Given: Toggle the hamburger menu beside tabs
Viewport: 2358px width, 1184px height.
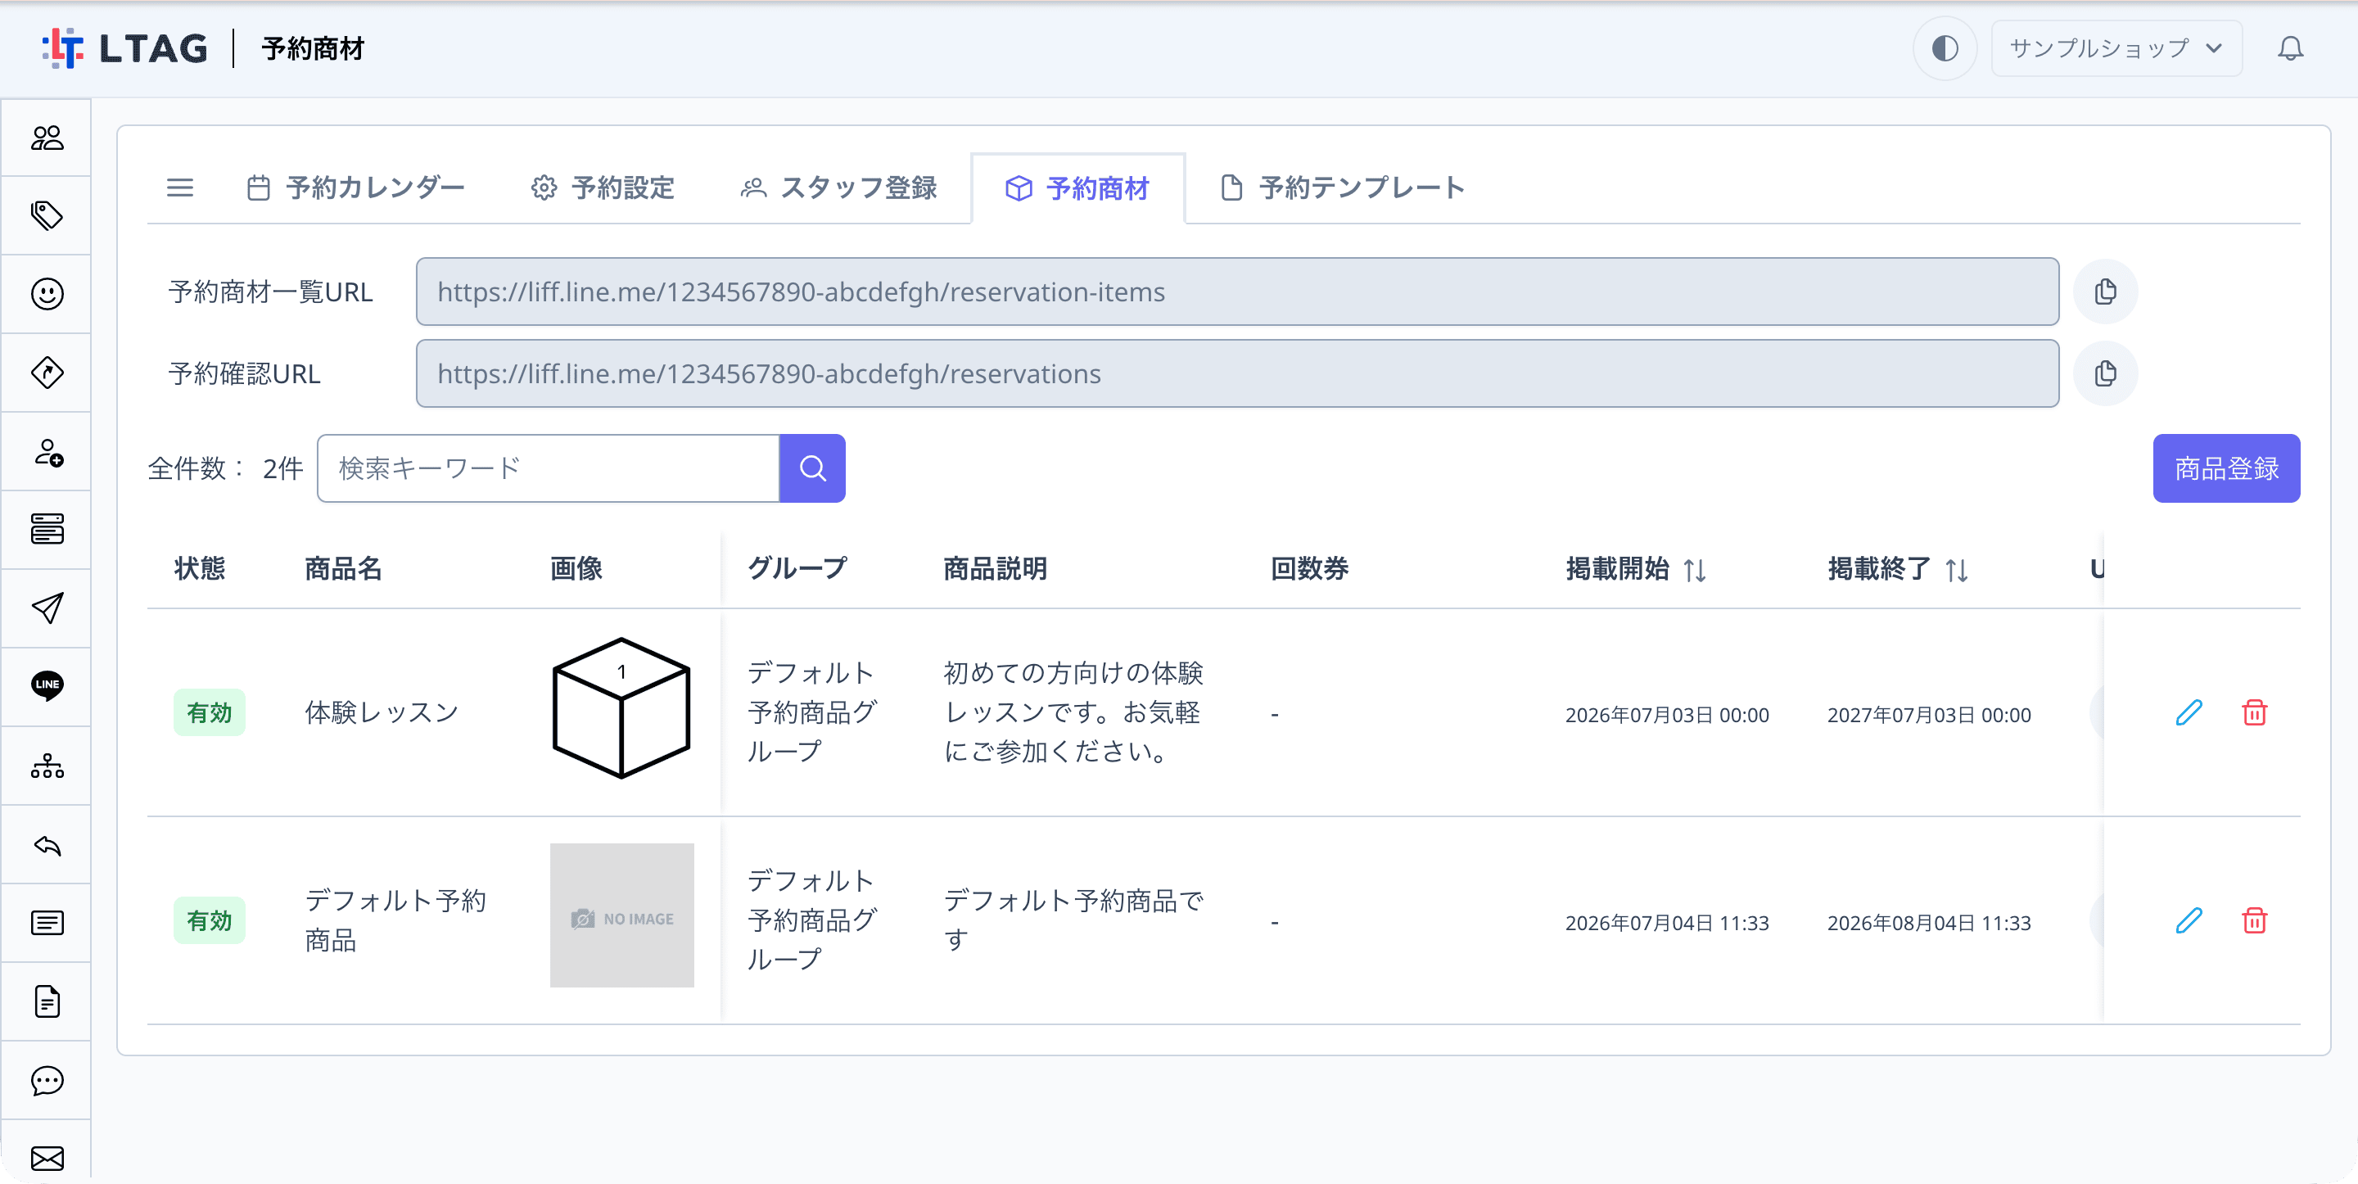Looking at the screenshot, I should [x=180, y=188].
